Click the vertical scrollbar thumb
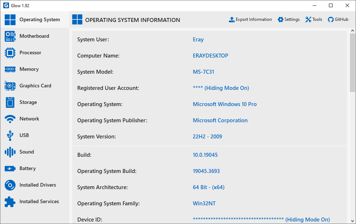Screen dimensions: 356x224 (x=352, y=63)
